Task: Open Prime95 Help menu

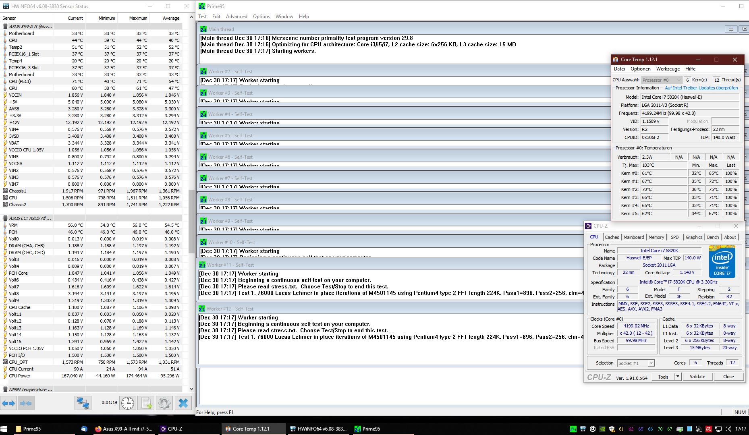Action: (304, 17)
